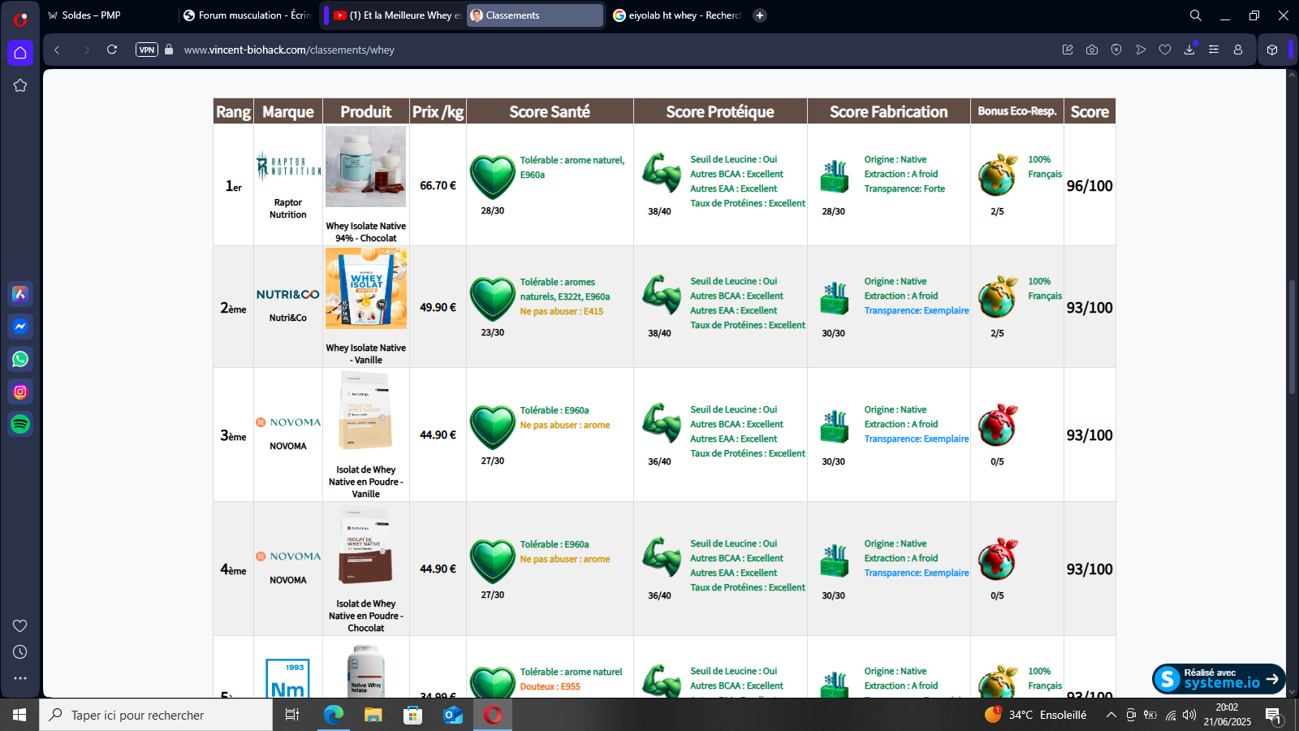Launch Microsoft Edge from taskbar
The height and width of the screenshot is (731, 1299).
click(334, 715)
